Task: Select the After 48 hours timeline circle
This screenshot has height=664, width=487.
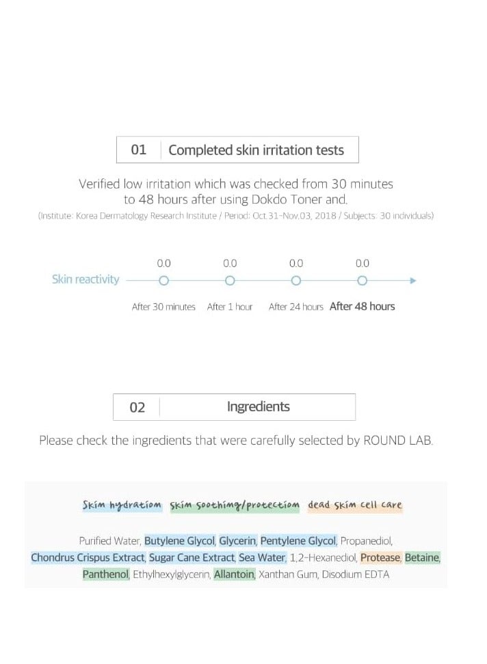Action: coord(363,280)
